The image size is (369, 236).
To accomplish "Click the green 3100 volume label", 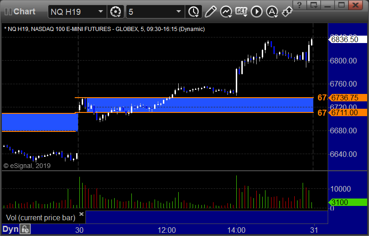I will point(348,202).
